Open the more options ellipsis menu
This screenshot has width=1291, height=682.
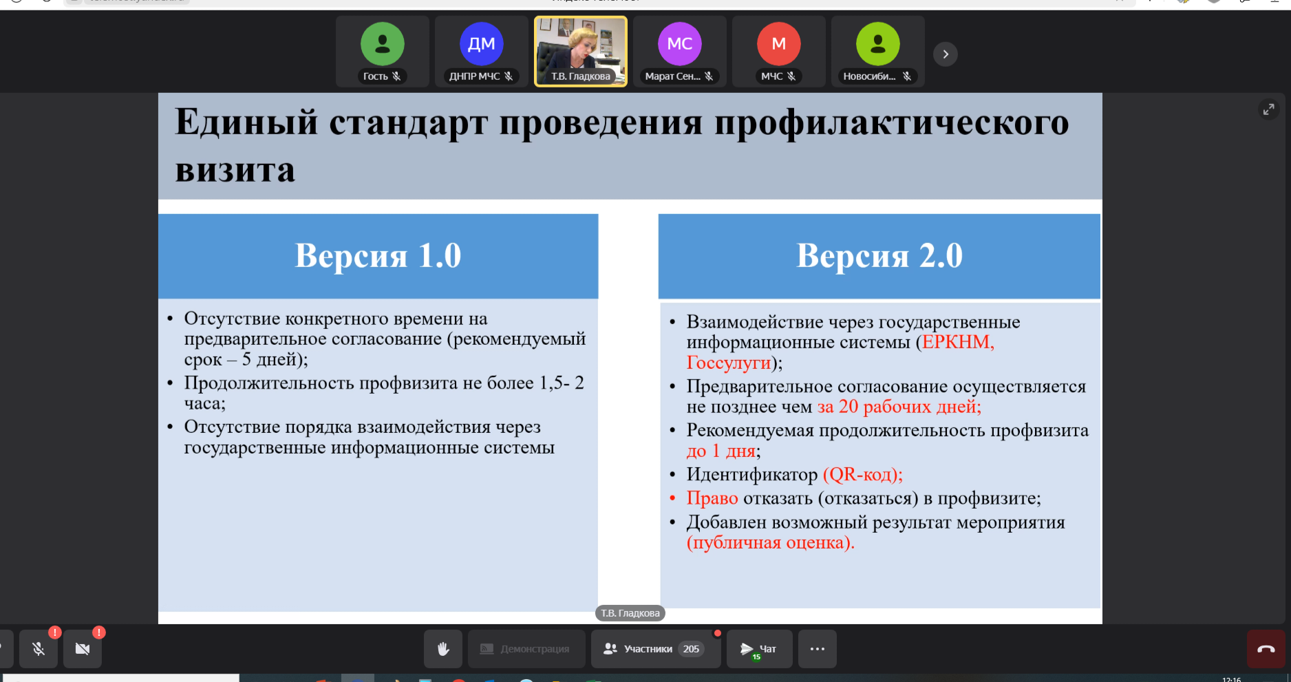pos(818,649)
